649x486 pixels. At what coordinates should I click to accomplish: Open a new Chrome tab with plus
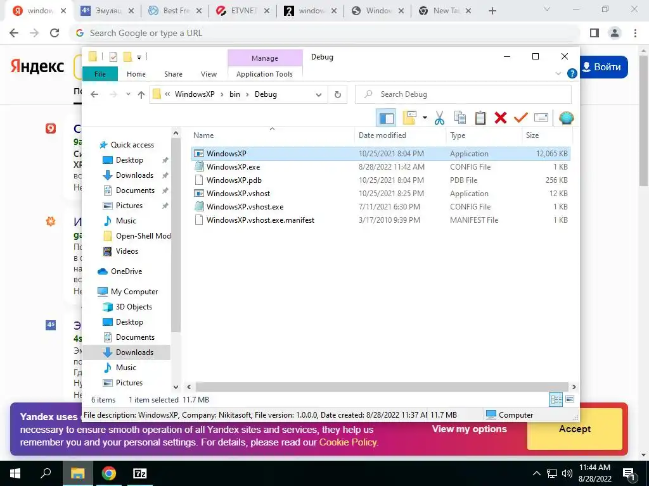pyautogui.click(x=492, y=11)
